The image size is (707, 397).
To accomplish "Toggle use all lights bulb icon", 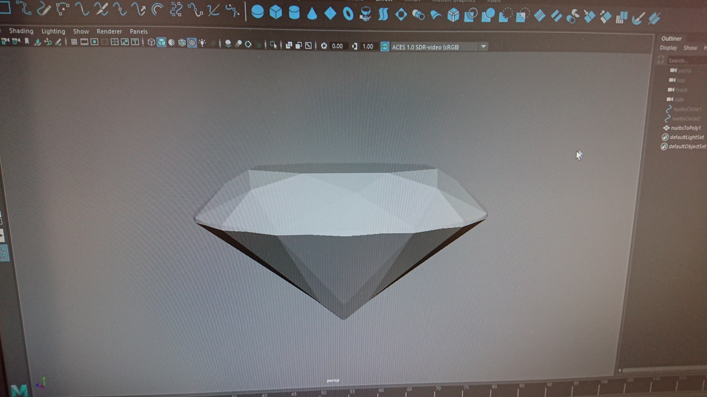I will 202,42.
